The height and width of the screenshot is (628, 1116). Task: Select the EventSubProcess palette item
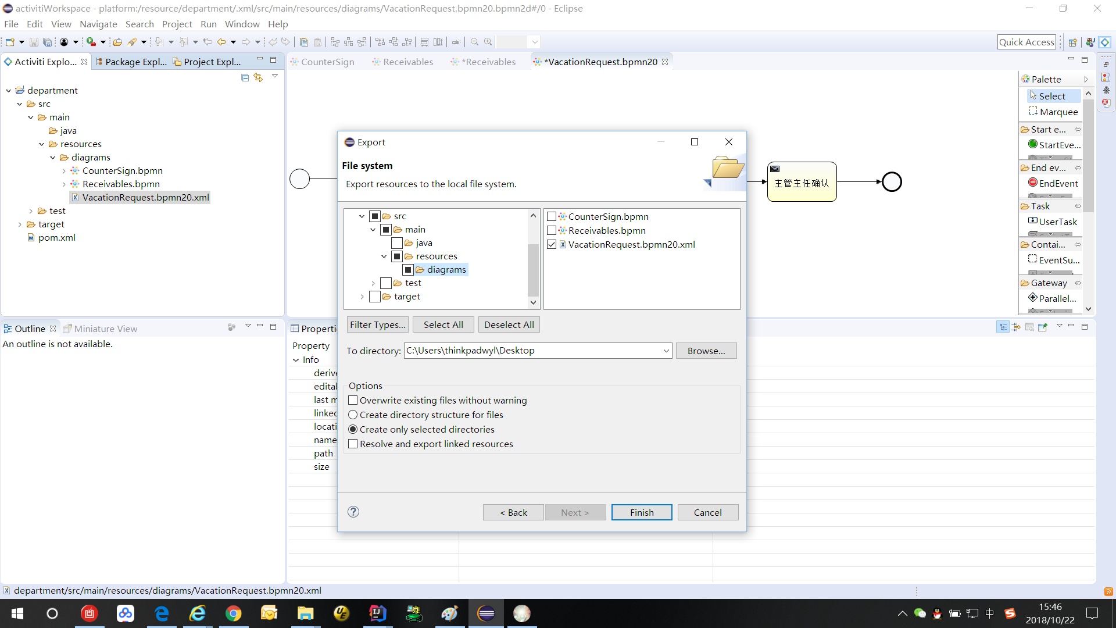(1053, 260)
